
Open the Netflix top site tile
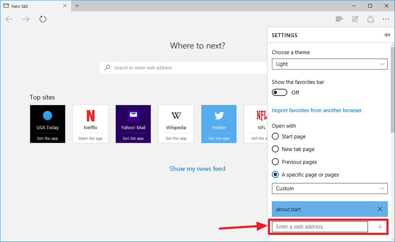(x=90, y=124)
